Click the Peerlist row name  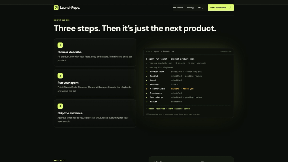(154, 85)
